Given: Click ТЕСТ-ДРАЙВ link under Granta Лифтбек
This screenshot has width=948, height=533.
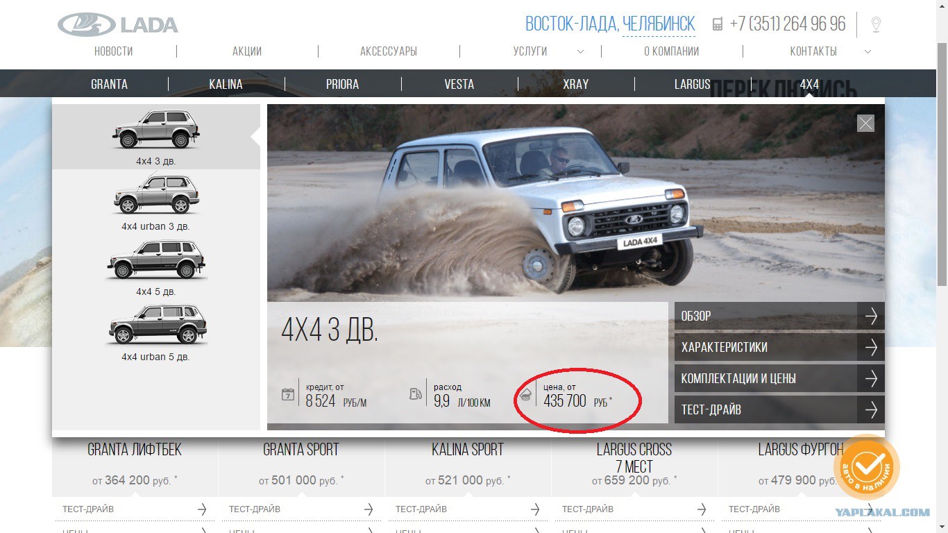Looking at the screenshot, I should [88, 509].
